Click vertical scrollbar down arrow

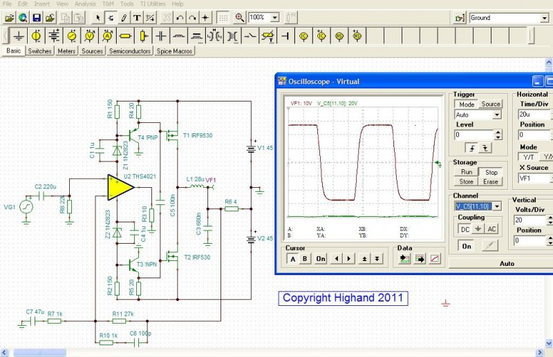(549, 343)
